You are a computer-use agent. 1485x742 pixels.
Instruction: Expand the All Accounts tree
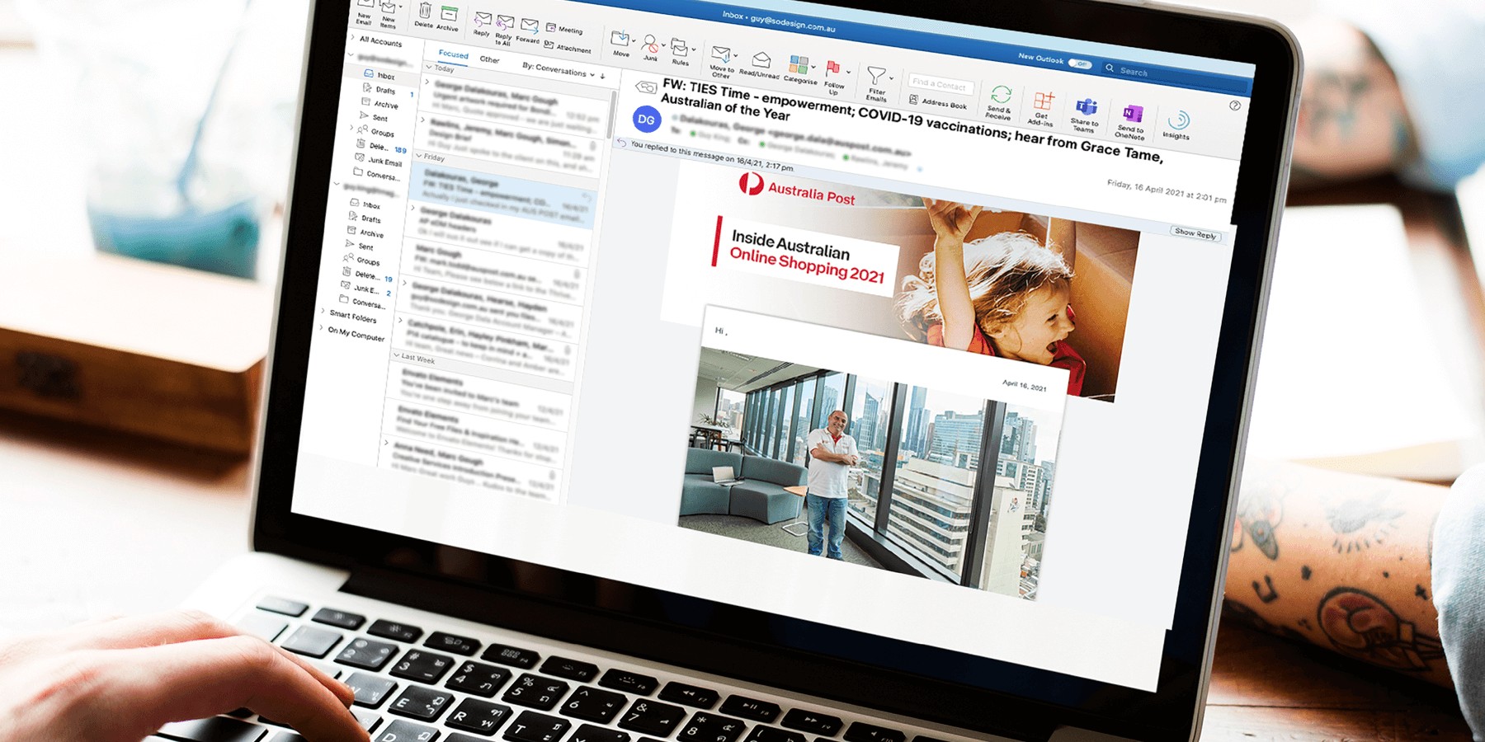pyautogui.click(x=353, y=38)
